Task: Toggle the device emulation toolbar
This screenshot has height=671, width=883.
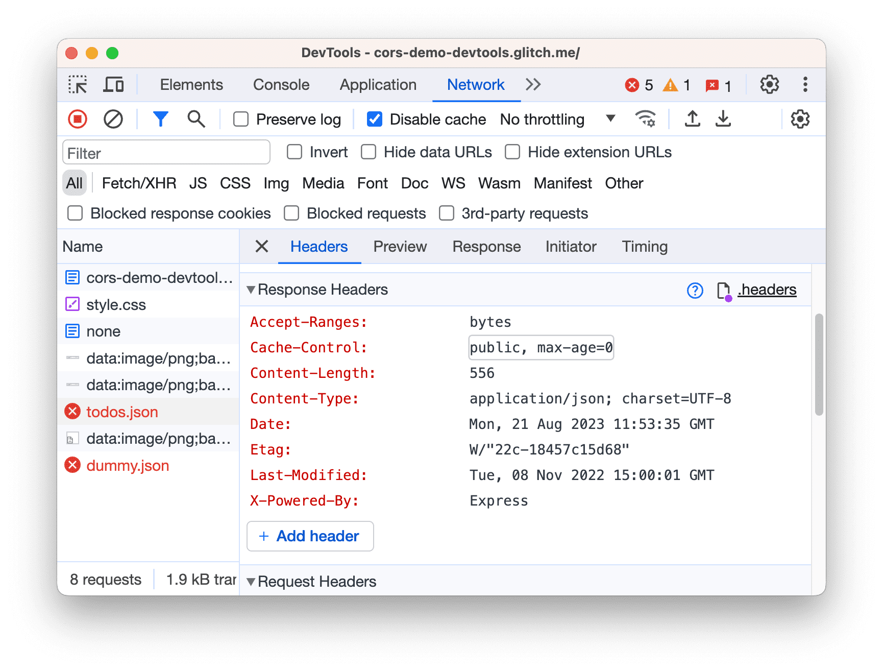Action: pyautogui.click(x=113, y=84)
